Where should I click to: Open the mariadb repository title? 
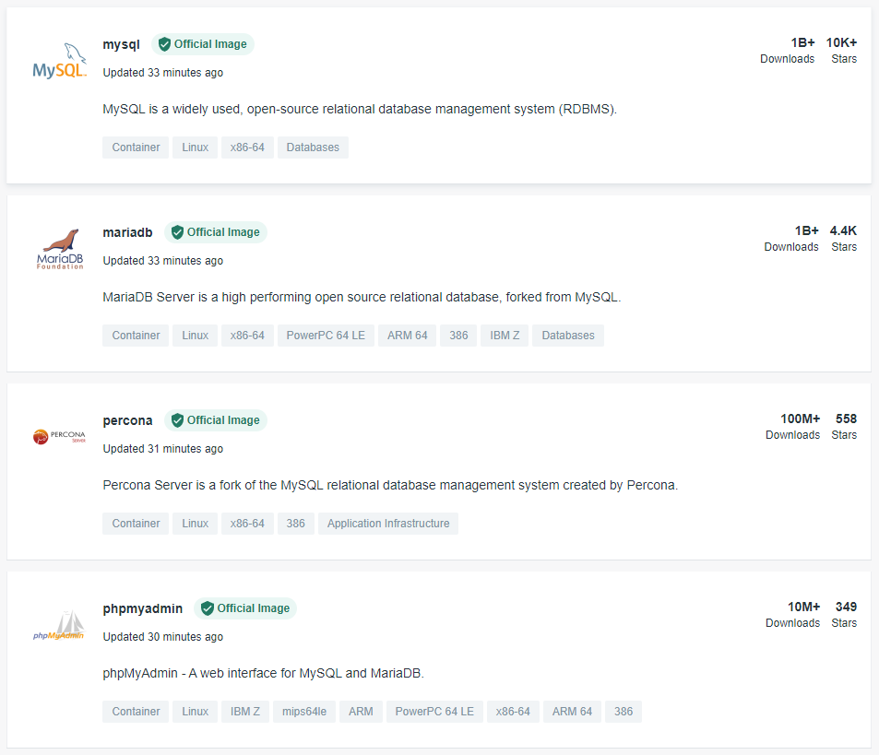127,232
